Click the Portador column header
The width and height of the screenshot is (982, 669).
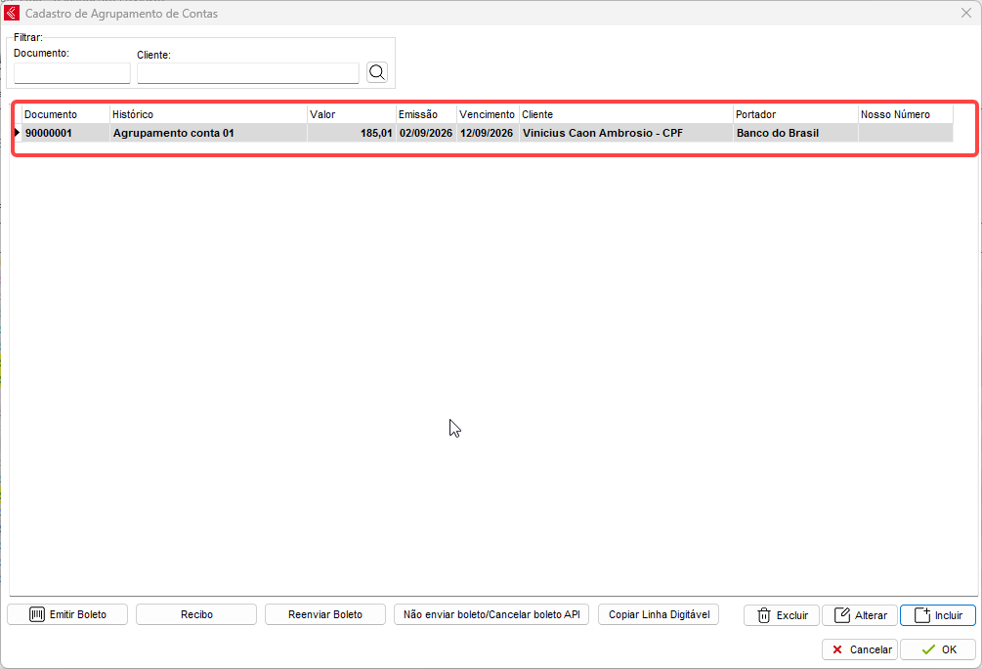coord(795,114)
